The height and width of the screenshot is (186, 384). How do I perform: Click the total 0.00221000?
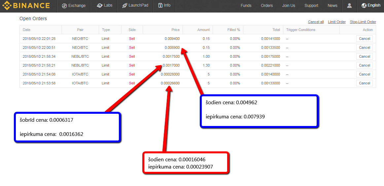(x=271, y=65)
